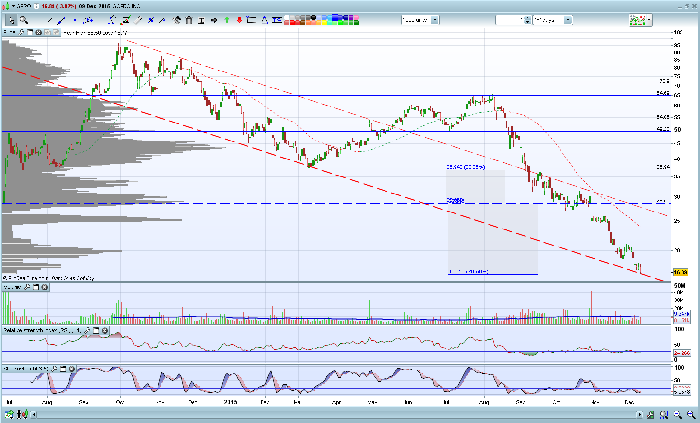Open the ruler measurement tool
This screenshot has width=700, height=423.
point(138,20)
